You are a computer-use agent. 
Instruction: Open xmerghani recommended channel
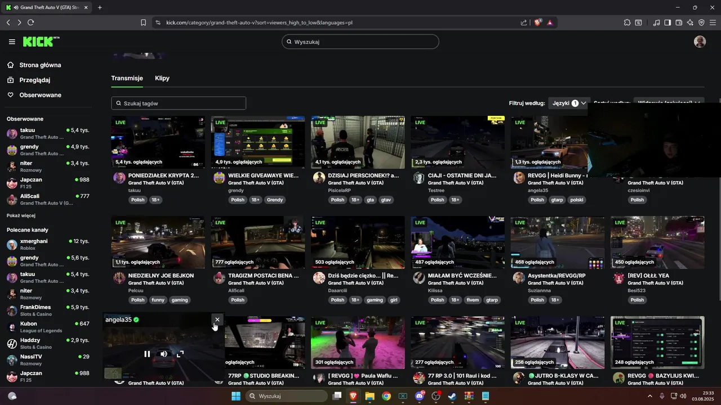coord(48,244)
